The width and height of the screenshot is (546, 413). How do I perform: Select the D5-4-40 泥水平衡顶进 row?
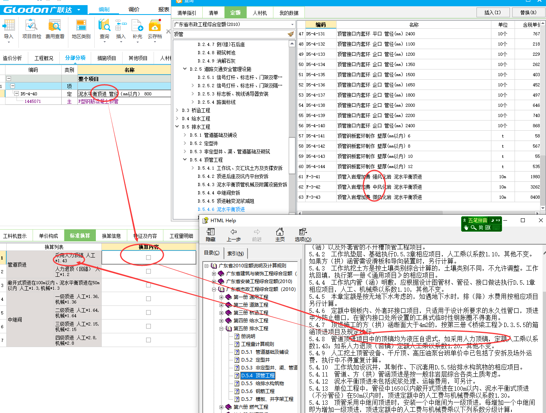[85, 94]
